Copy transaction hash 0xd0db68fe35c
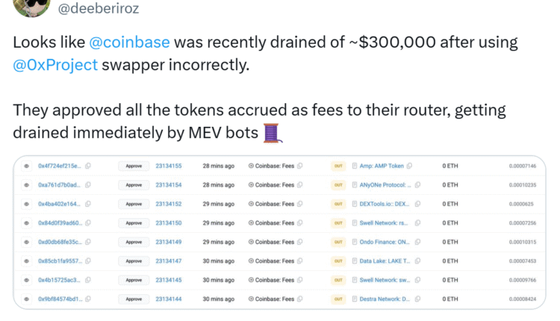Image resolution: width=560 pixels, height=321 pixels. click(x=87, y=242)
